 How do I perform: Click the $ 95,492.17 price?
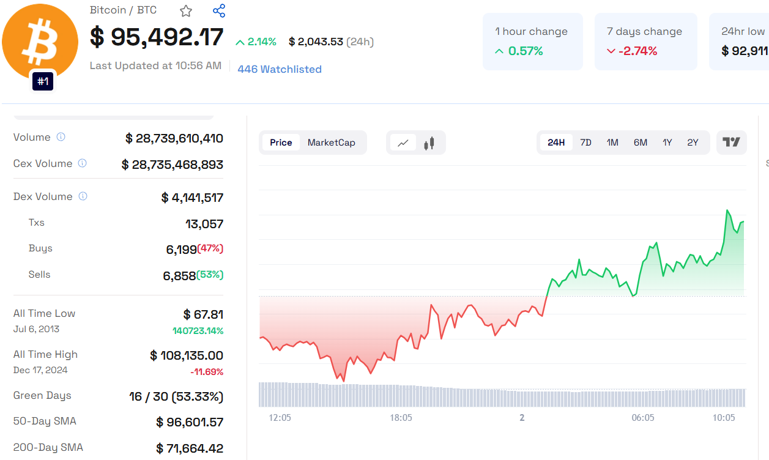coord(157,37)
